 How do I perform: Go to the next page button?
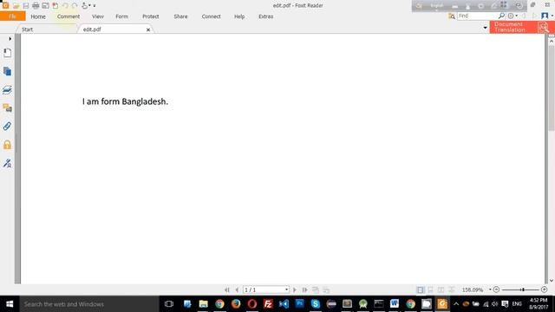(x=295, y=289)
